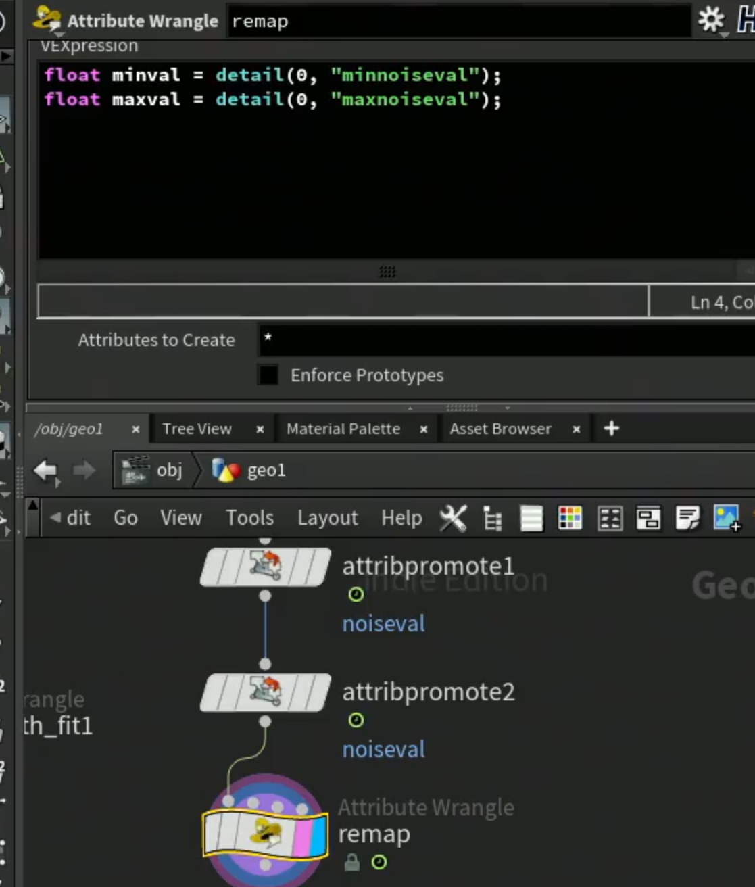Close the Tree View tab
Image resolution: width=755 pixels, height=887 pixels.
click(x=260, y=429)
